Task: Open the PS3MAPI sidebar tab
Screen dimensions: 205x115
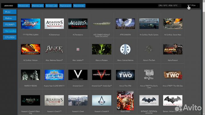Action: (x=9, y=24)
